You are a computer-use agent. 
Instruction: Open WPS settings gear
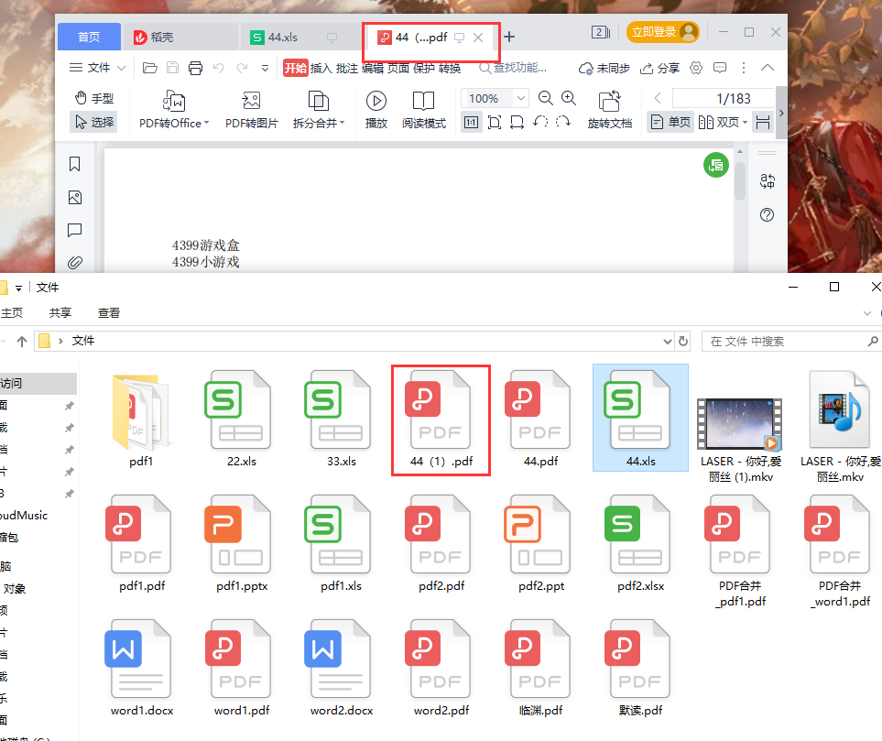[x=696, y=68]
